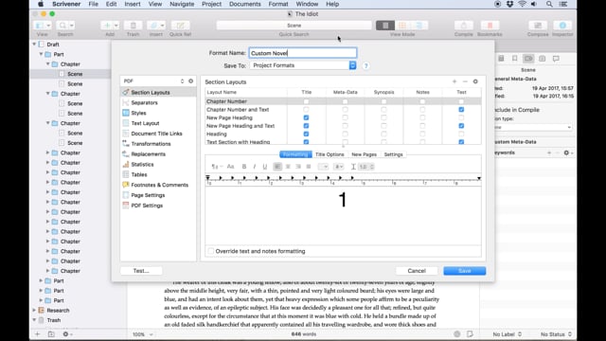The width and height of the screenshot is (606, 341).
Task: Click left indent marker on ruler
Action: 208,178
